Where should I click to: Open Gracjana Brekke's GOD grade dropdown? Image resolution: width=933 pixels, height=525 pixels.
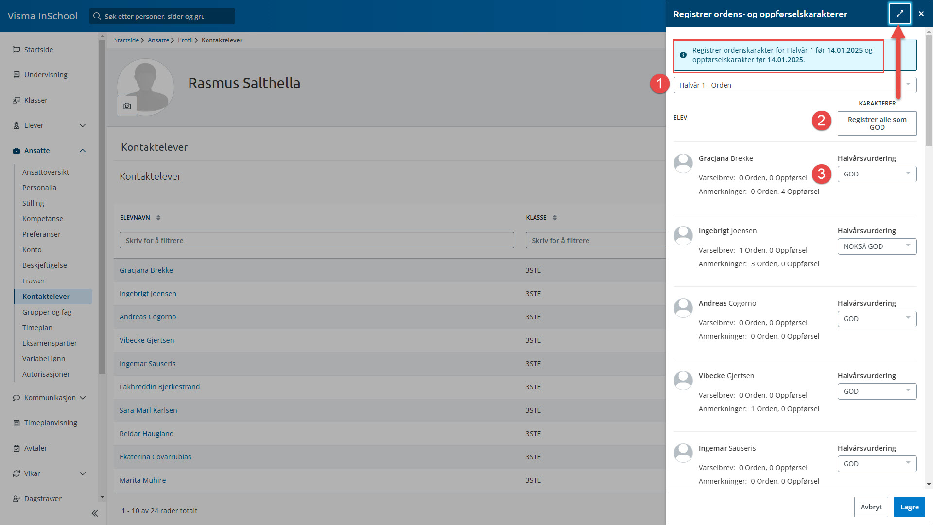pyautogui.click(x=877, y=174)
